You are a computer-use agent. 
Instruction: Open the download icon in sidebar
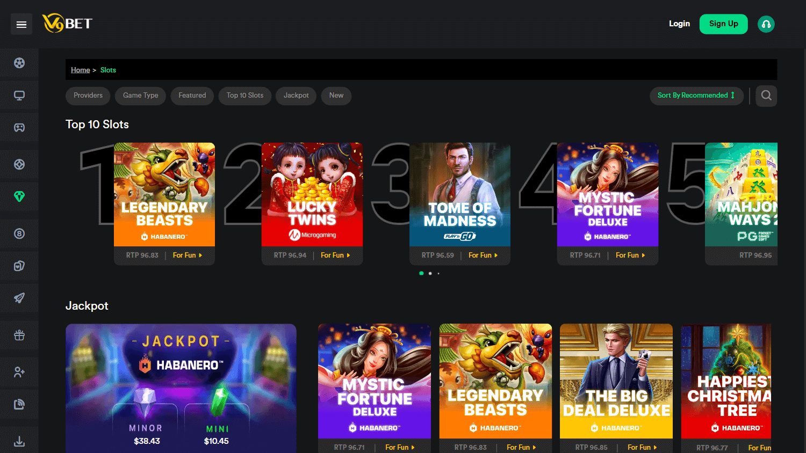(x=19, y=441)
